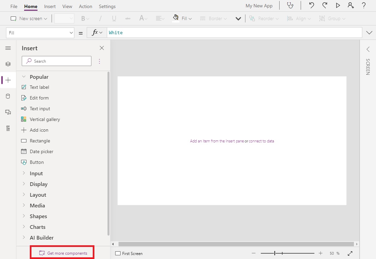Expand the Charts category
This screenshot has height=259, width=376.
point(37,227)
